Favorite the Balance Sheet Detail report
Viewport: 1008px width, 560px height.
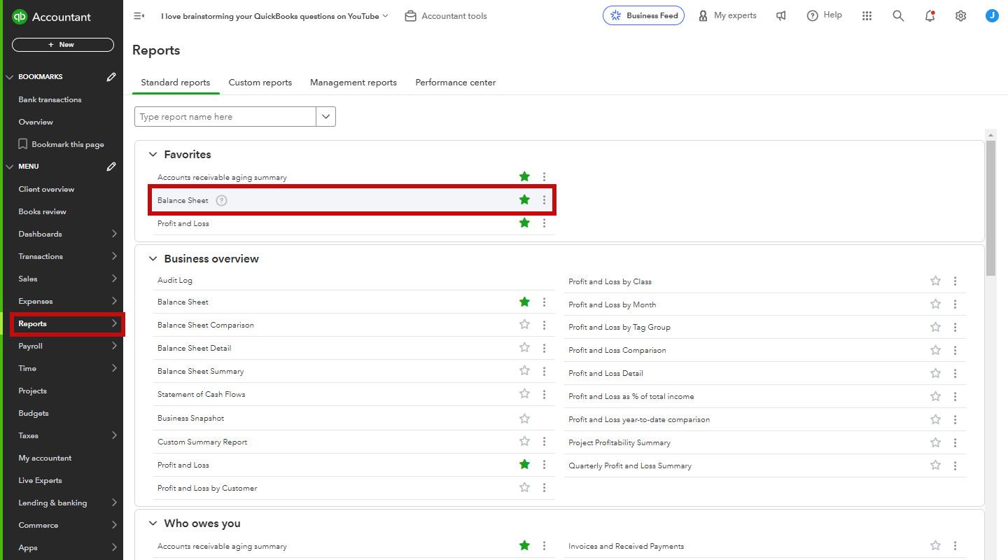click(524, 348)
